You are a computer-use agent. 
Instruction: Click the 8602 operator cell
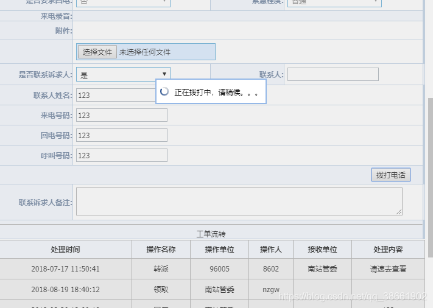271,269
